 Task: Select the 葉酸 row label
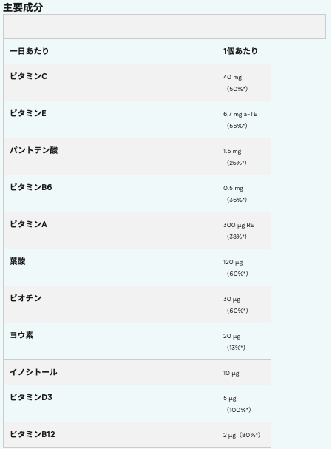click(x=18, y=261)
